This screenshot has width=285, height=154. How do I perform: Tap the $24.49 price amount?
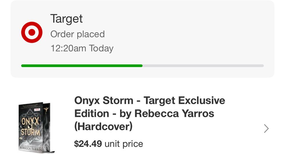[88, 144]
